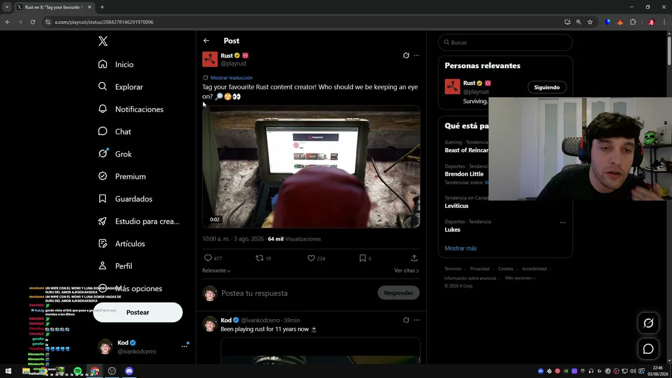This screenshot has width=672, height=378.
Task: Click Mostrar traducción link
Action: point(232,78)
